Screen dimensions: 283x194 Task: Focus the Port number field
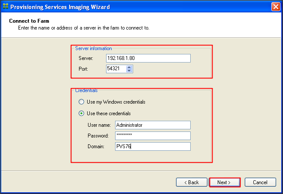(x=116, y=69)
